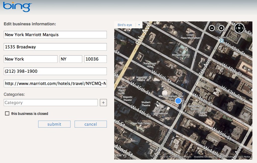Click the Morgan Stanley map label
The height and width of the screenshot is (163, 257).
(181, 55)
